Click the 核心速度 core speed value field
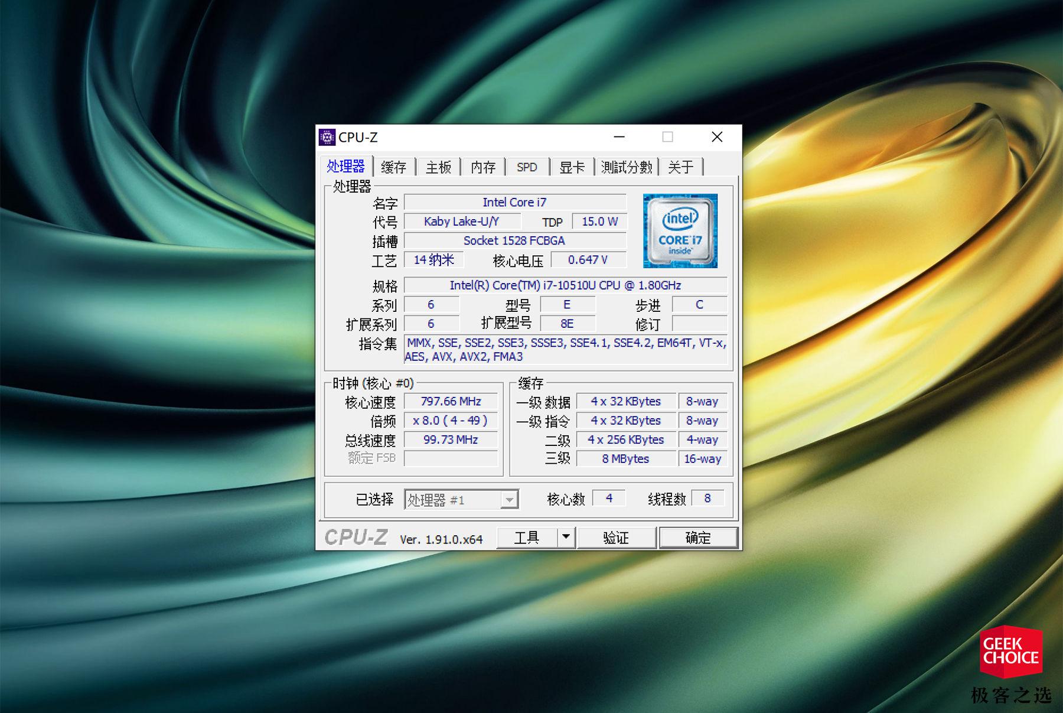Viewport: 1063px width, 713px height. point(451,402)
